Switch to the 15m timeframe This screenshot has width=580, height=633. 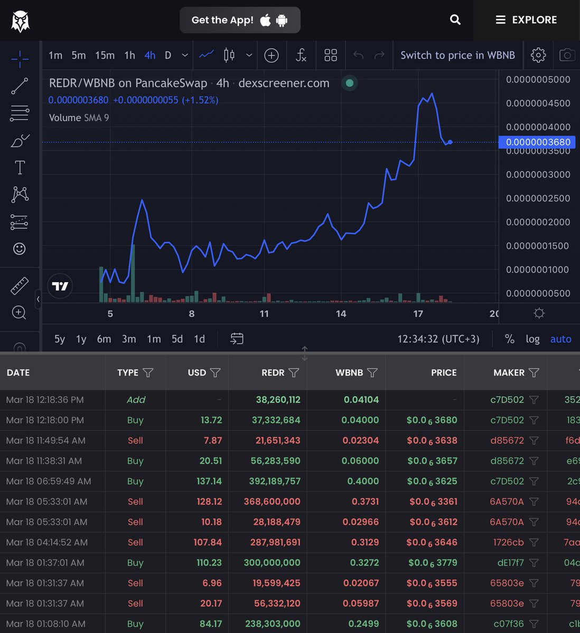(105, 55)
